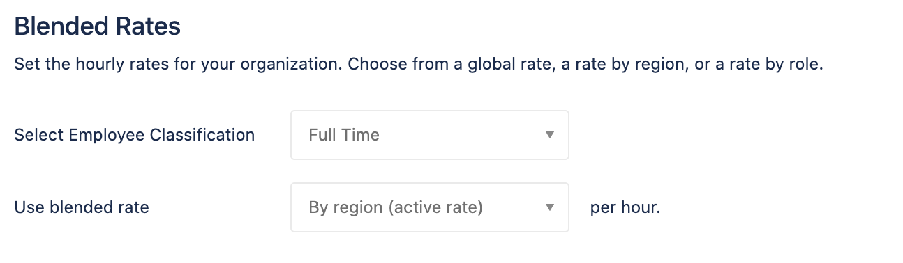903x263 pixels.
Task: Expand the classification combo box showing Full Time
Action: pyautogui.click(x=429, y=135)
